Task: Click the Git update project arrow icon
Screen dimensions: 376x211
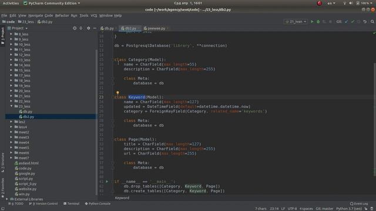Action: tap(346, 22)
